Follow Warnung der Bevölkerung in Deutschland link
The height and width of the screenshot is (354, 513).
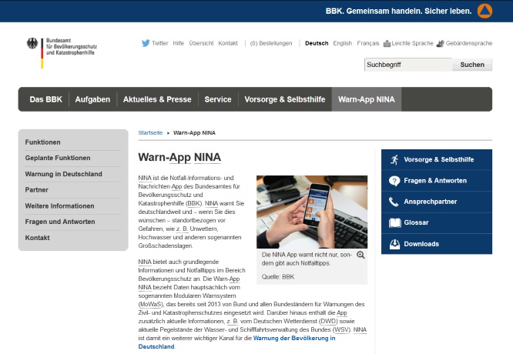point(236,342)
